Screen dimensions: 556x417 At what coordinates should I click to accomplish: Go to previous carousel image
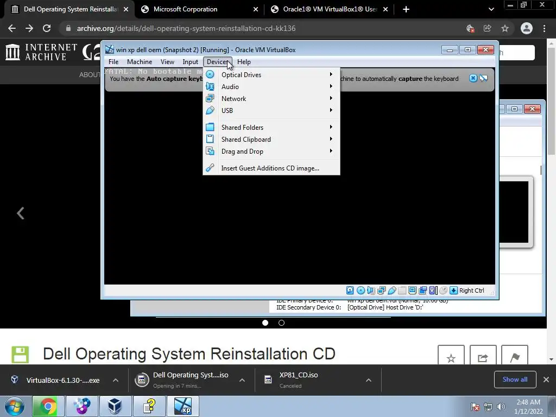[x=21, y=213]
